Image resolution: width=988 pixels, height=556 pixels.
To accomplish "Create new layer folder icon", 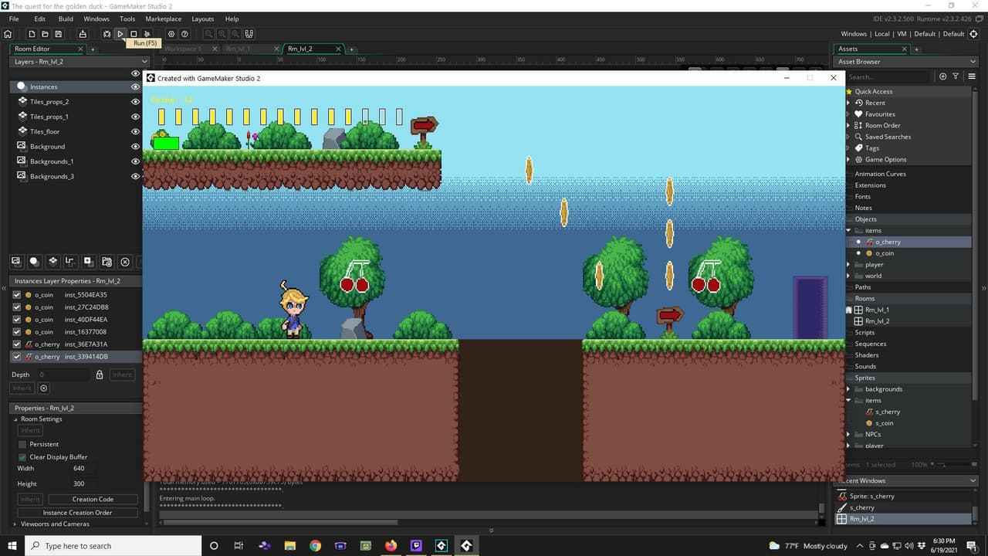I will (x=107, y=262).
